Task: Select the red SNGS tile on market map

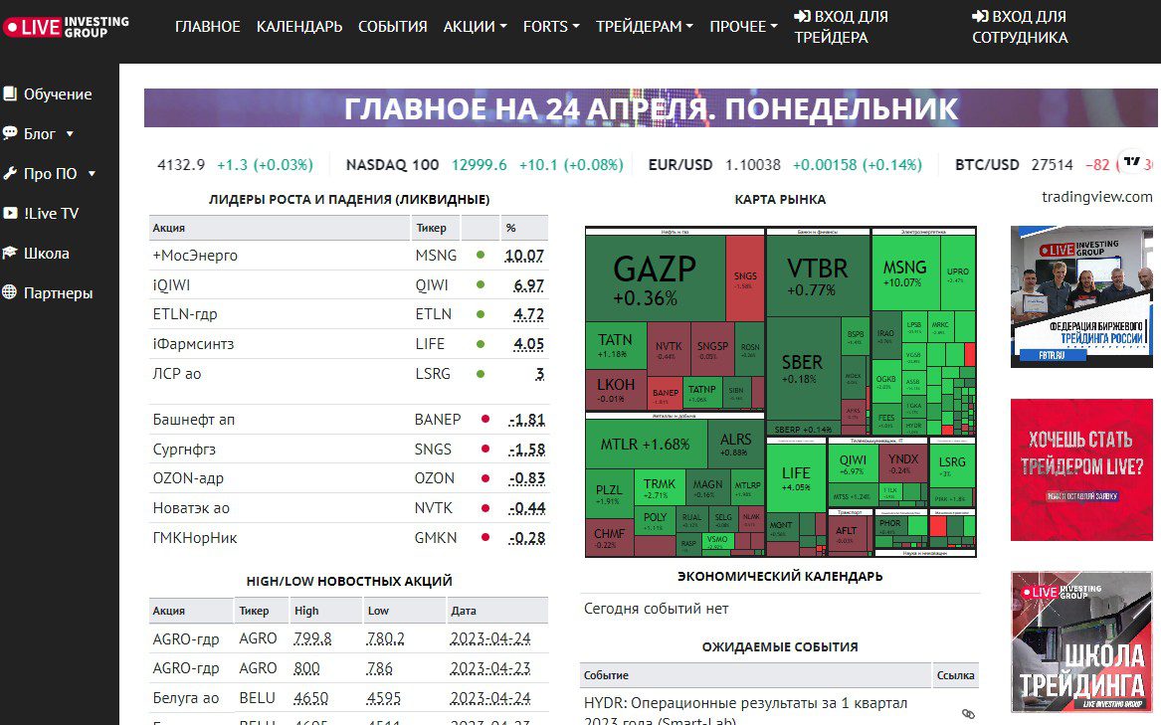Action: pyautogui.click(x=745, y=278)
